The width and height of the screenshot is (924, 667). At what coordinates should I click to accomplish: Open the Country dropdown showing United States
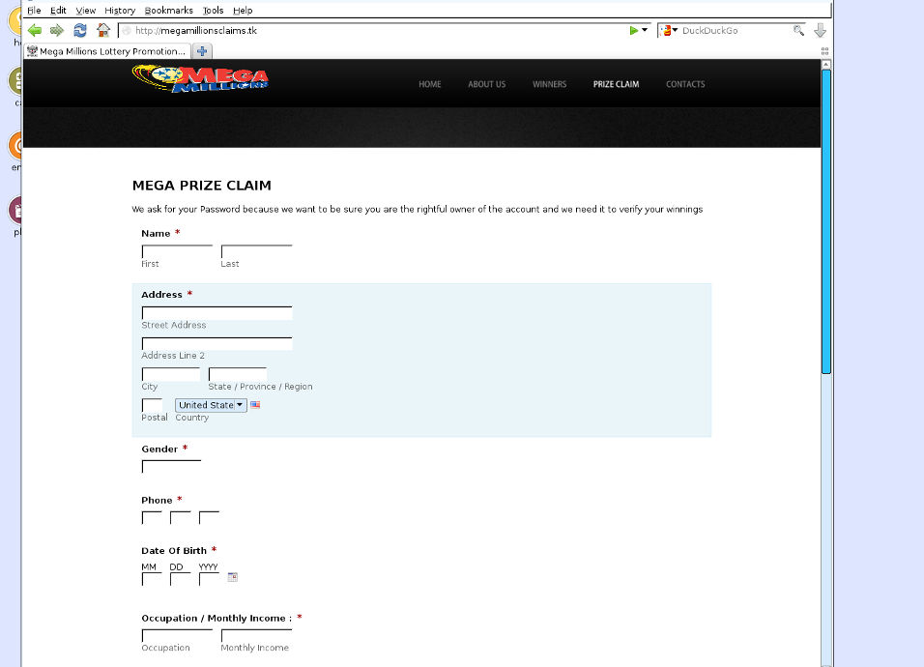(x=211, y=405)
